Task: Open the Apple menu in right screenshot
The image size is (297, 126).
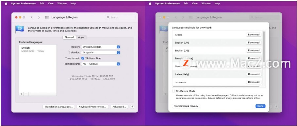Action: (150, 3)
